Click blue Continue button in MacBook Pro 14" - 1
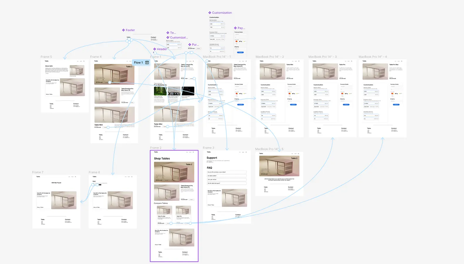The width and height of the screenshot is (464, 264). [x=240, y=105]
